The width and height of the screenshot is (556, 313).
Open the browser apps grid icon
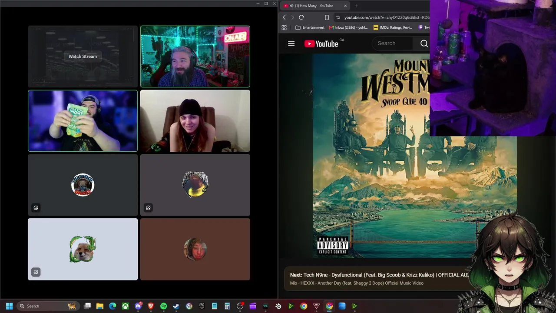[x=284, y=27]
